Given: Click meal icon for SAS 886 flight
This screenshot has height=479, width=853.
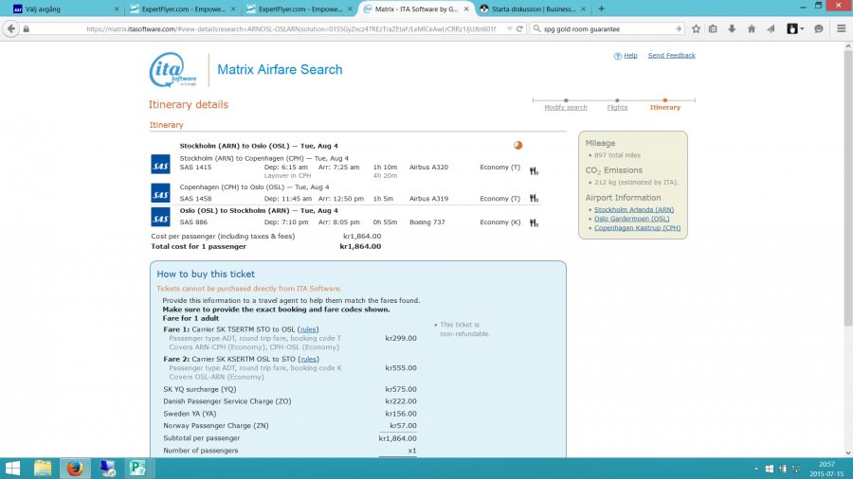Looking at the screenshot, I should pos(534,222).
